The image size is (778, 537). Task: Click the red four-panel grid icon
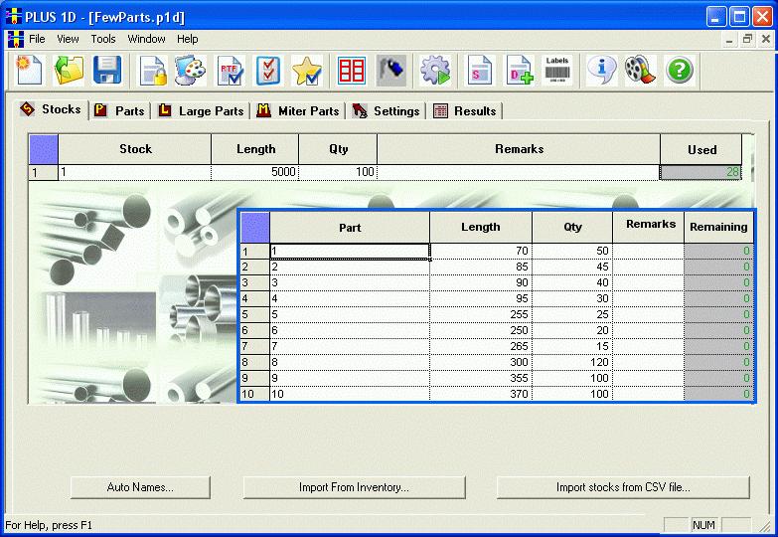(x=352, y=70)
